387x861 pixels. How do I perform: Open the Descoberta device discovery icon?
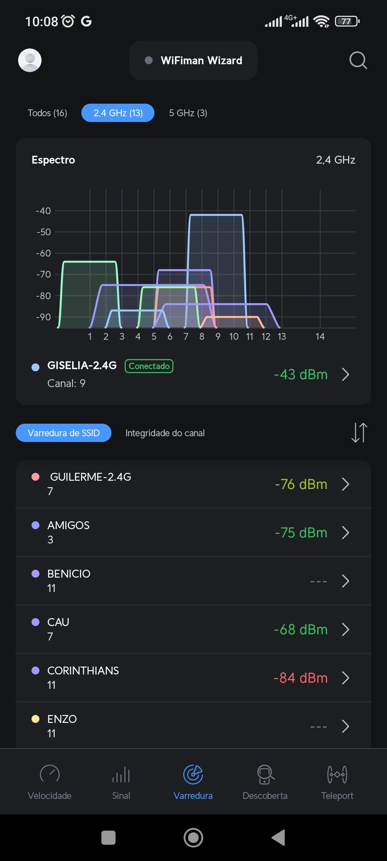click(x=265, y=775)
